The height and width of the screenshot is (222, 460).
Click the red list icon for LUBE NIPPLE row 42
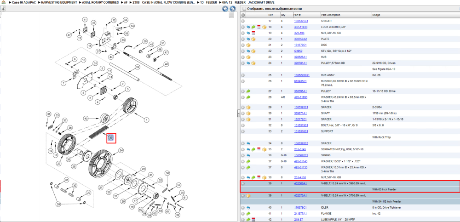click(x=253, y=219)
